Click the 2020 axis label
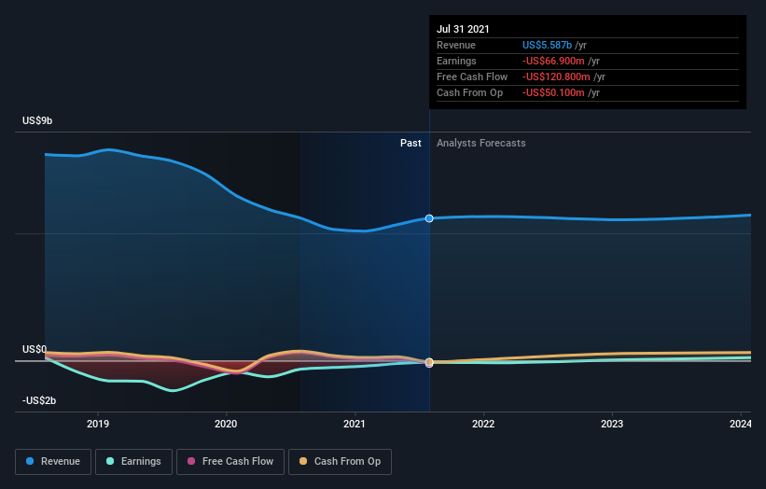The image size is (766, 489). (x=226, y=424)
